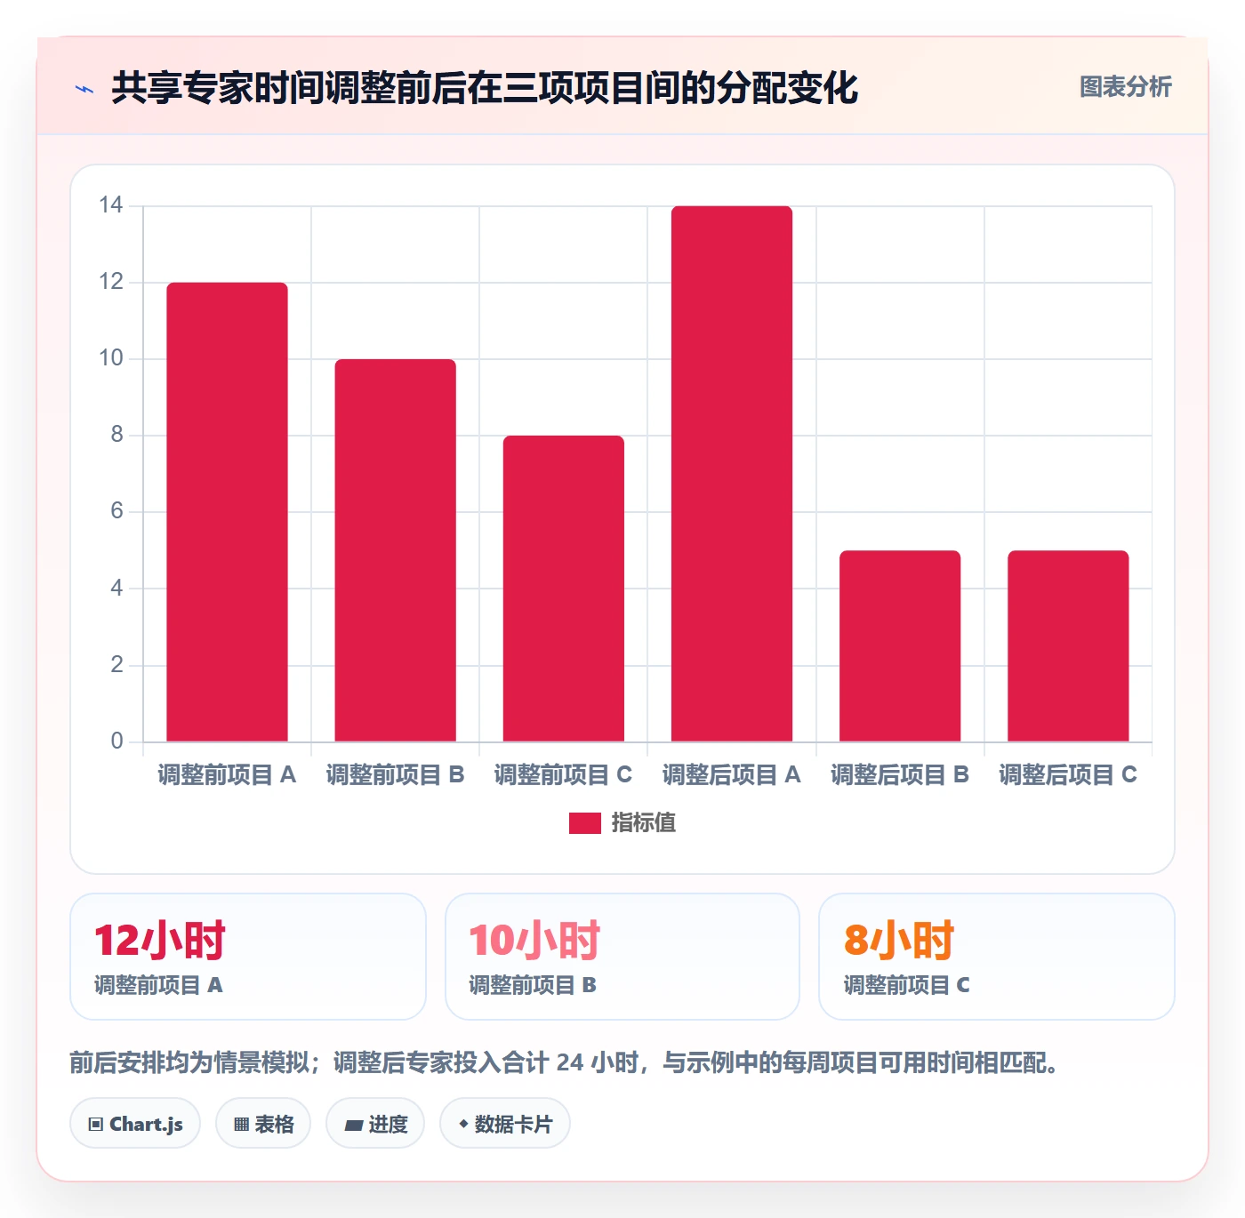Click the 调整前项目 A axis label
The width and height of the screenshot is (1245, 1218).
[227, 775]
